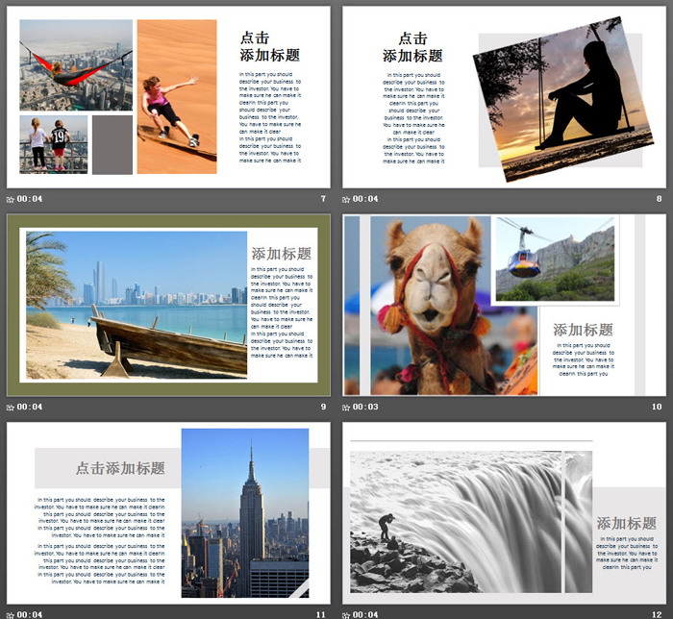Select slide 11 with the Empire State Building
This screenshot has width=673, height=619.
tap(168, 512)
